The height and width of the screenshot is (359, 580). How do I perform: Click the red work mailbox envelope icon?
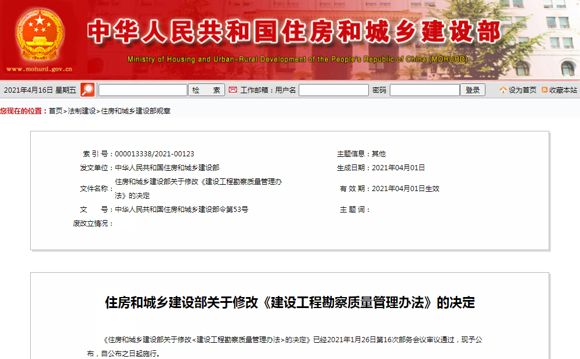click(233, 90)
